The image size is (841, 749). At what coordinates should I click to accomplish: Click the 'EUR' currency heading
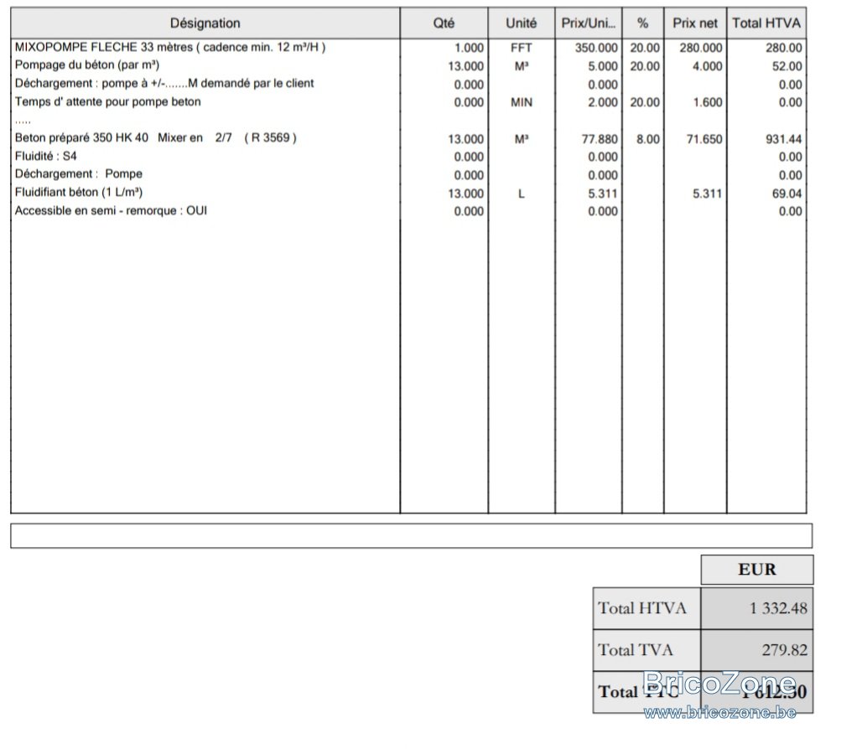coord(757,569)
